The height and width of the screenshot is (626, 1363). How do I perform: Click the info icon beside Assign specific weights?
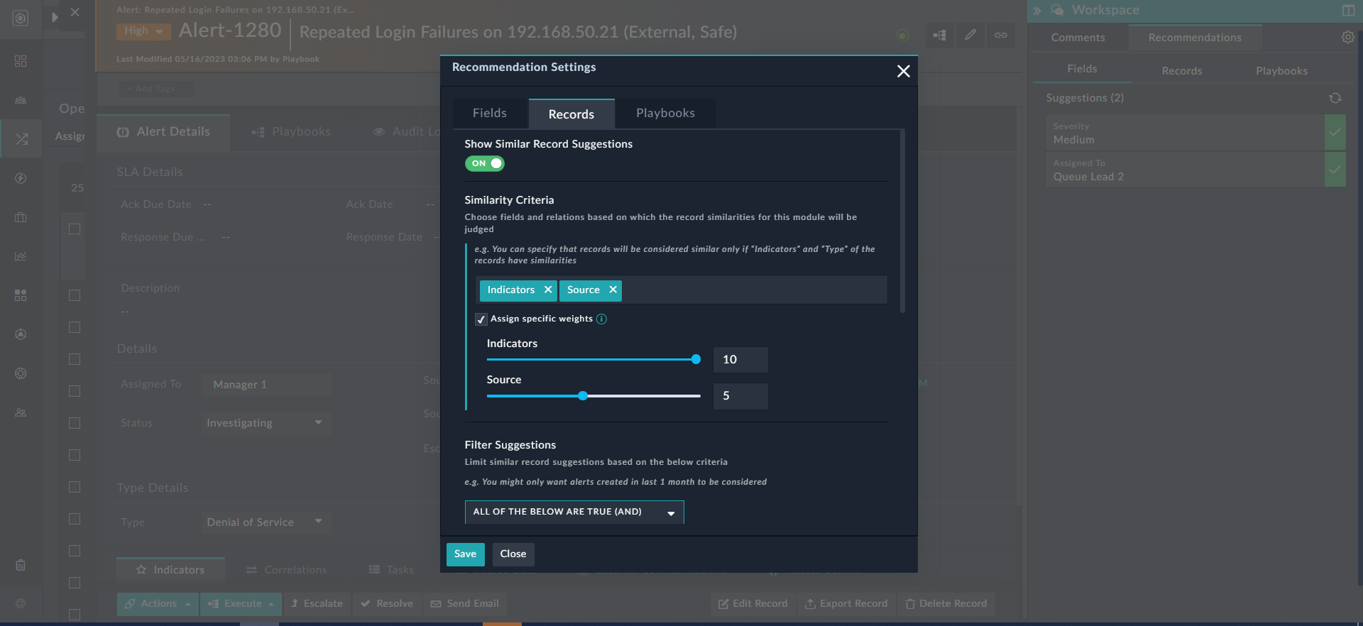click(601, 319)
